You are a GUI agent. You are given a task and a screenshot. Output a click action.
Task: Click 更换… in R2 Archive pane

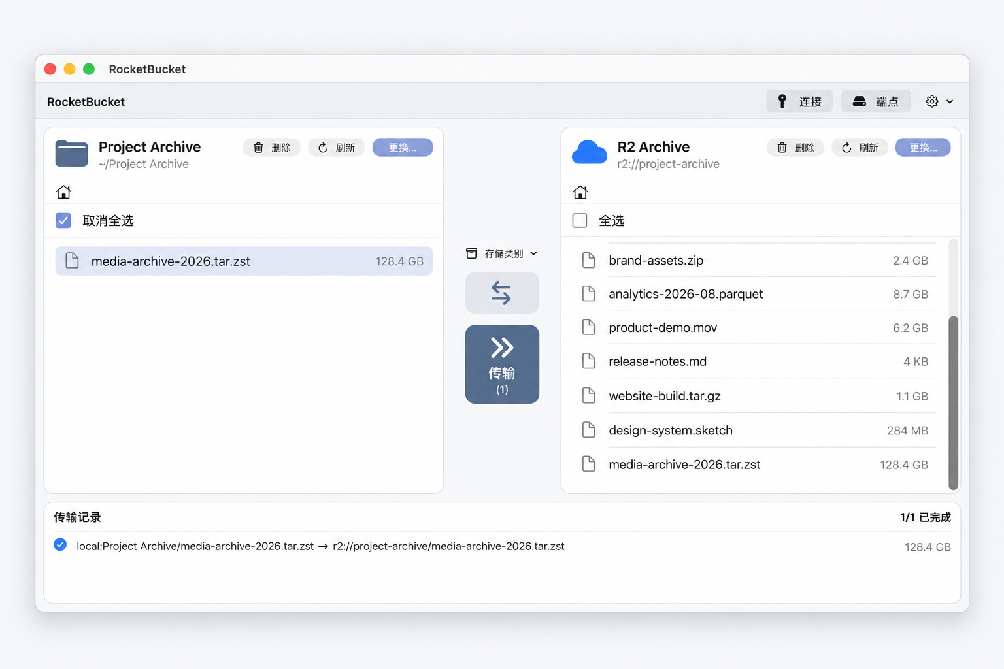[923, 148]
